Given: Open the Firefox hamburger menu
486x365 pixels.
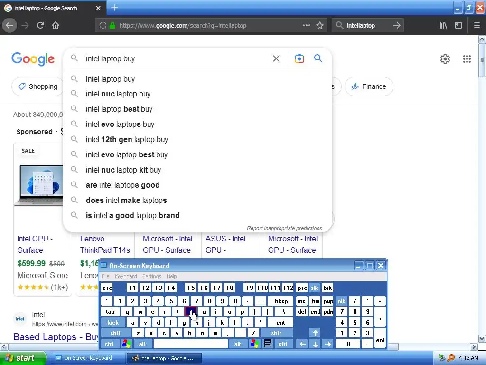Looking at the screenshot, I should 477,25.
